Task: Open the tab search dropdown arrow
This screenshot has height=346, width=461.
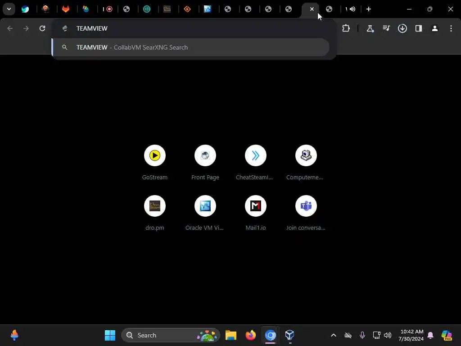Action: (x=9, y=9)
